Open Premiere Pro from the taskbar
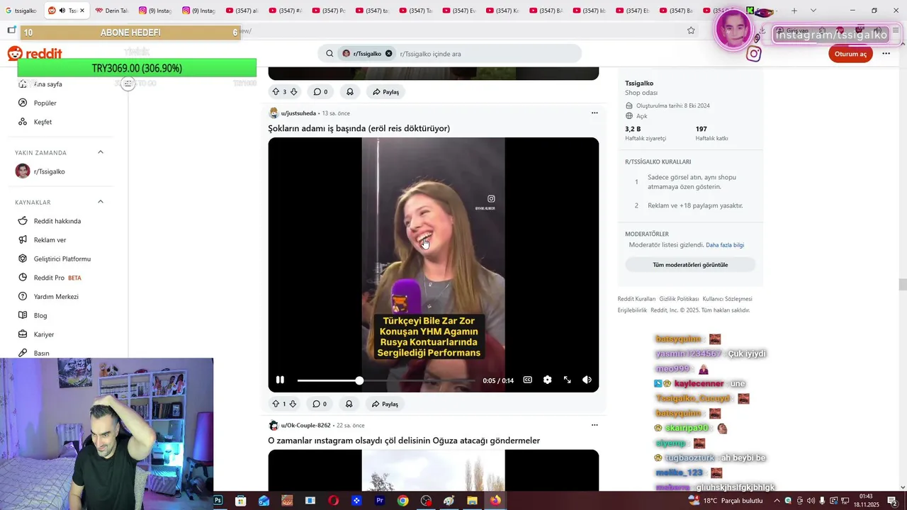Viewport: 907px width, 510px height. (x=380, y=501)
